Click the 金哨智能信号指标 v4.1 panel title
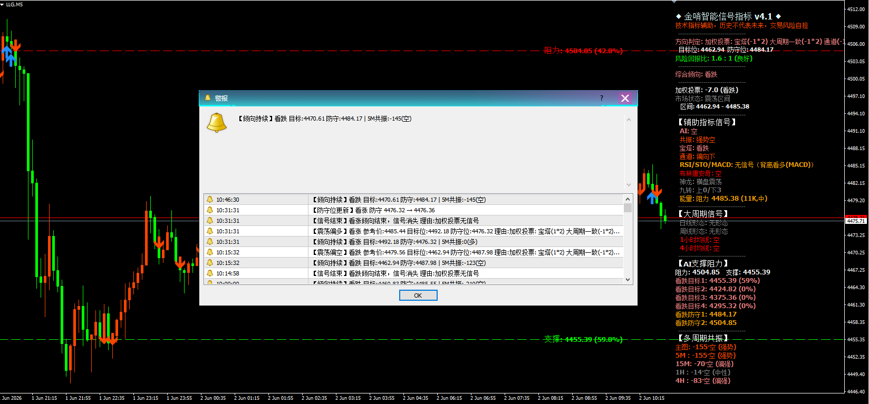 [x=728, y=16]
